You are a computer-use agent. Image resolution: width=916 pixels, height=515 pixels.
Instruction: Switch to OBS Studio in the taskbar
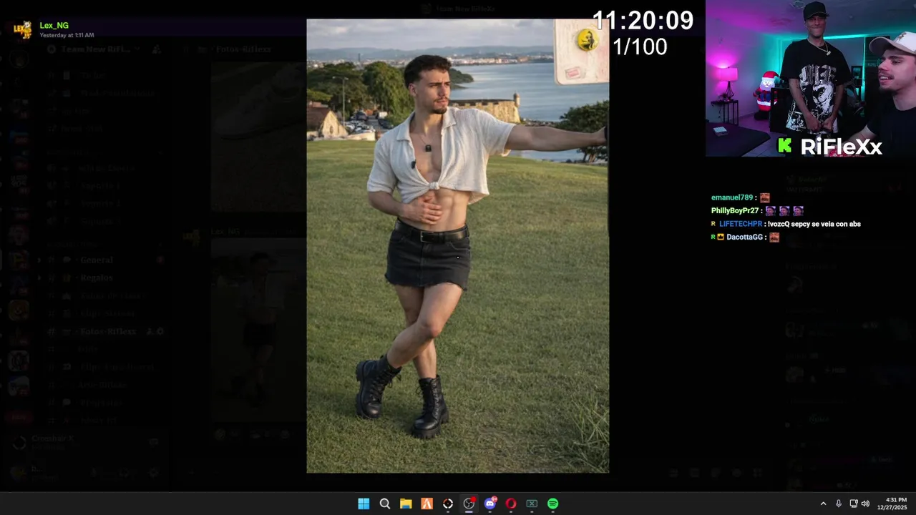[469, 504]
